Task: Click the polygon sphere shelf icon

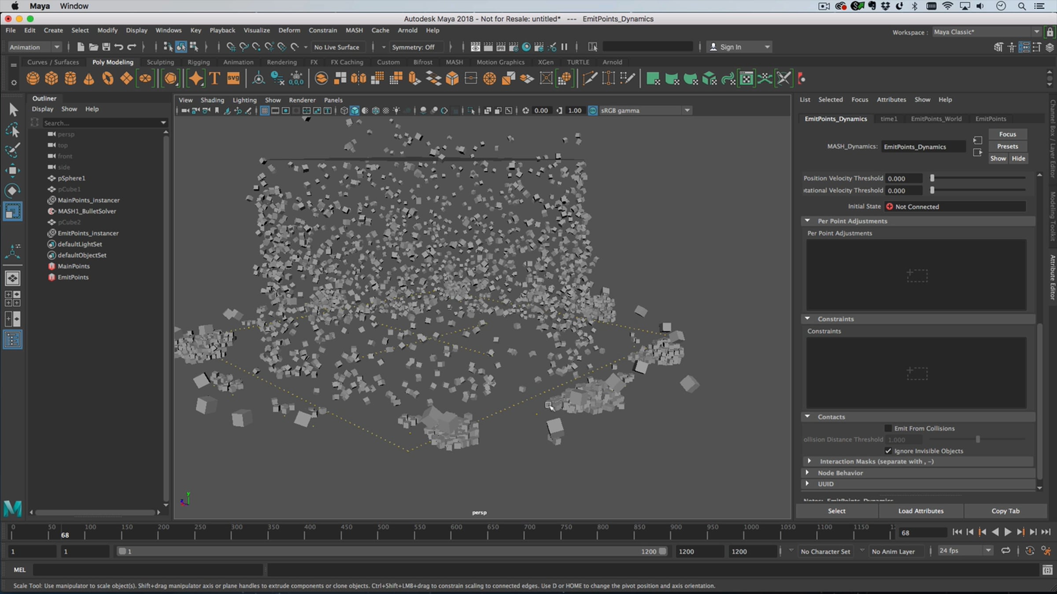Action: [33, 79]
